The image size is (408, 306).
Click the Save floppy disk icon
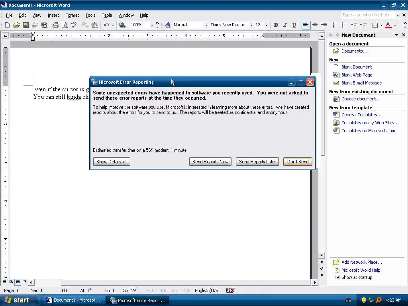tap(26, 25)
